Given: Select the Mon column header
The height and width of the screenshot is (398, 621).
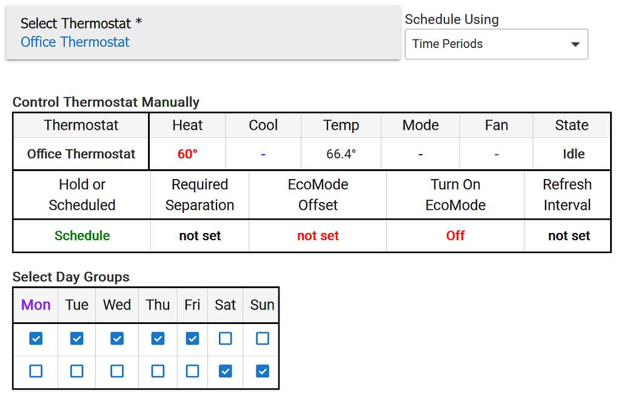Looking at the screenshot, I should [x=35, y=305].
